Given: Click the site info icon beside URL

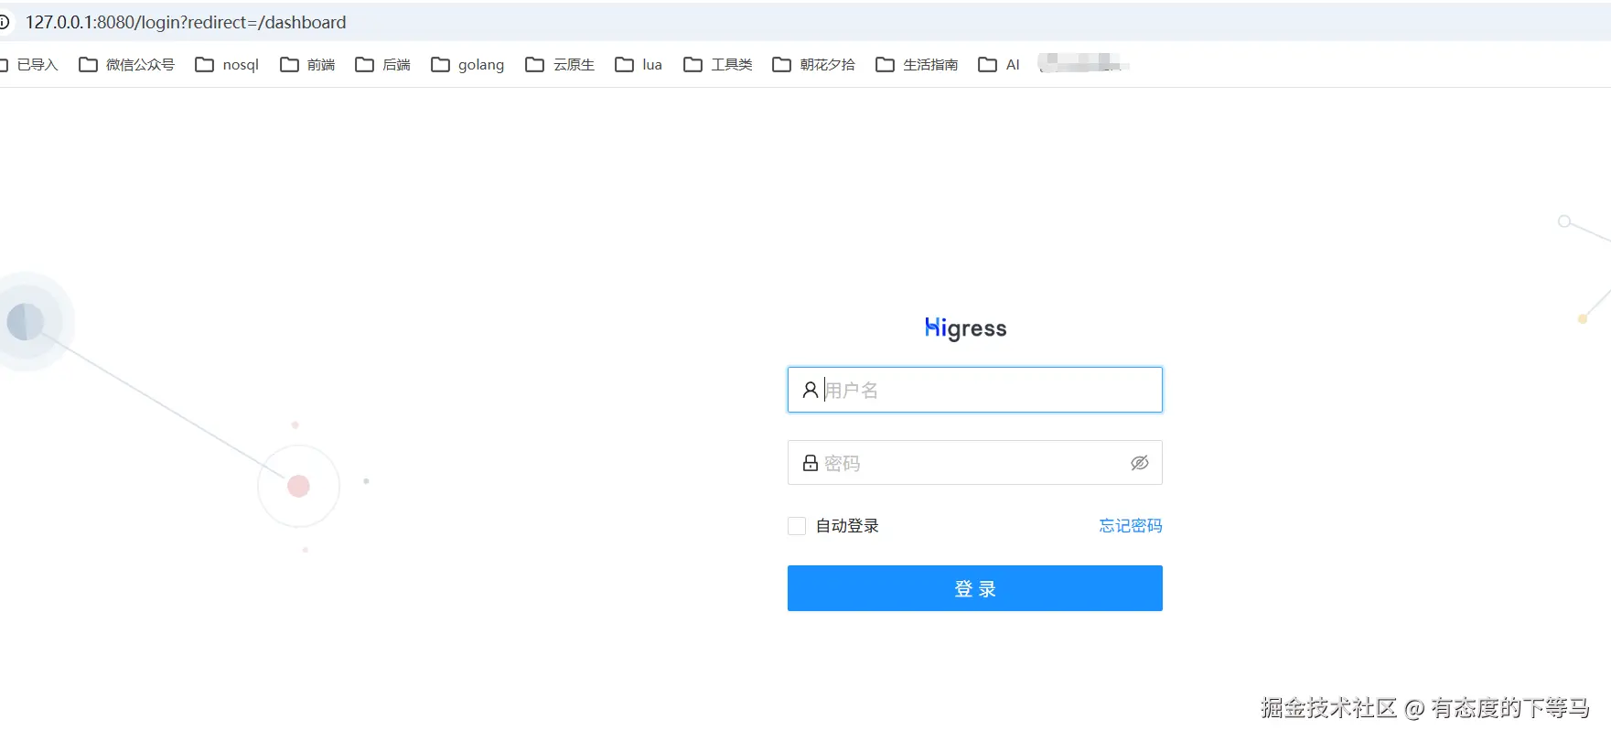Looking at the screenshot, I should pyautogui.click(x=4, y=22).
